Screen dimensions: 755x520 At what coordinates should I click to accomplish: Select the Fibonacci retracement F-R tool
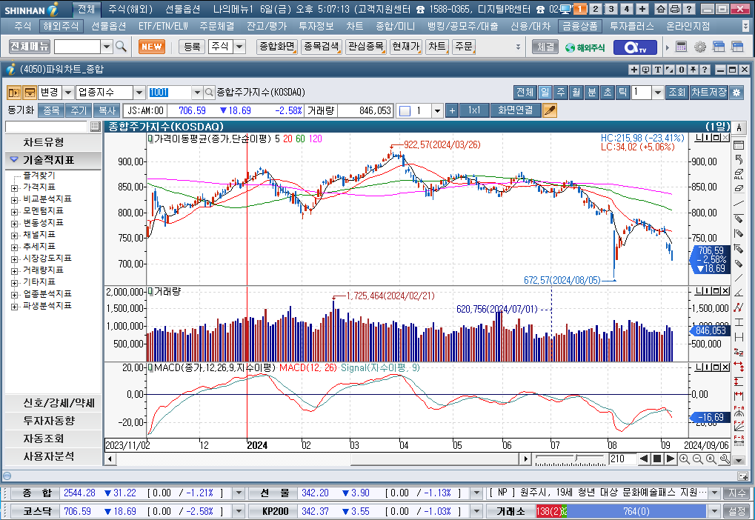pyautogui.click(x=739, y=441)
